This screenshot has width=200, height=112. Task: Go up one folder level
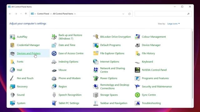(26, 14)
